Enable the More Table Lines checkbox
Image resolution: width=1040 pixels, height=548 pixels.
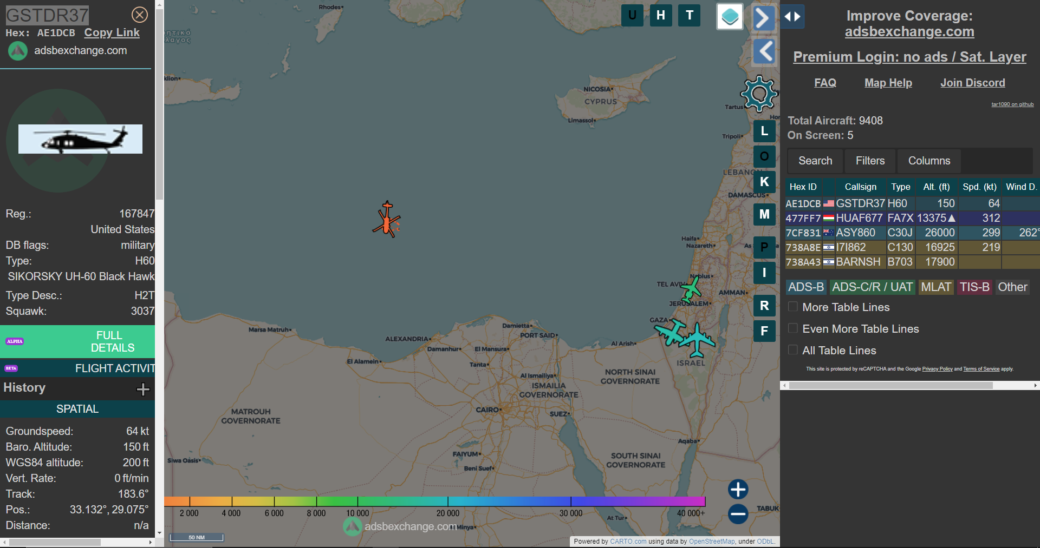tap(793, 307)
